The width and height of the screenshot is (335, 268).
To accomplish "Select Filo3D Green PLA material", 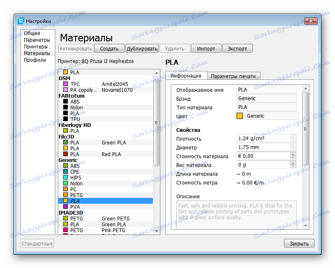I will tap(106, 142).
